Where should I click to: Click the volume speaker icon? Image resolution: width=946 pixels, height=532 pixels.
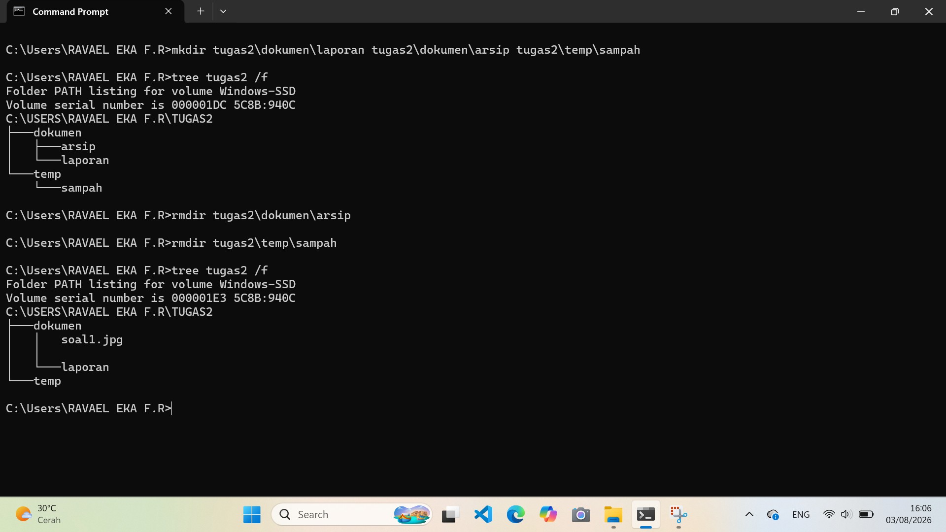point(846,515)
